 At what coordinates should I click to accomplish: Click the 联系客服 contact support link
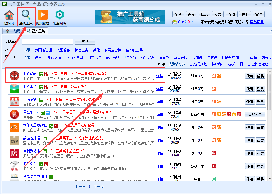[257, 22]
